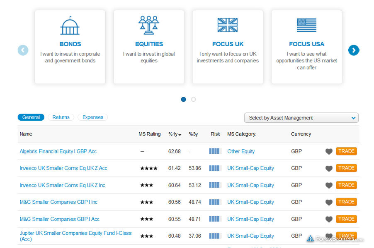
Task: Select the EQUITIES card title
Action: tap(149, 44)
